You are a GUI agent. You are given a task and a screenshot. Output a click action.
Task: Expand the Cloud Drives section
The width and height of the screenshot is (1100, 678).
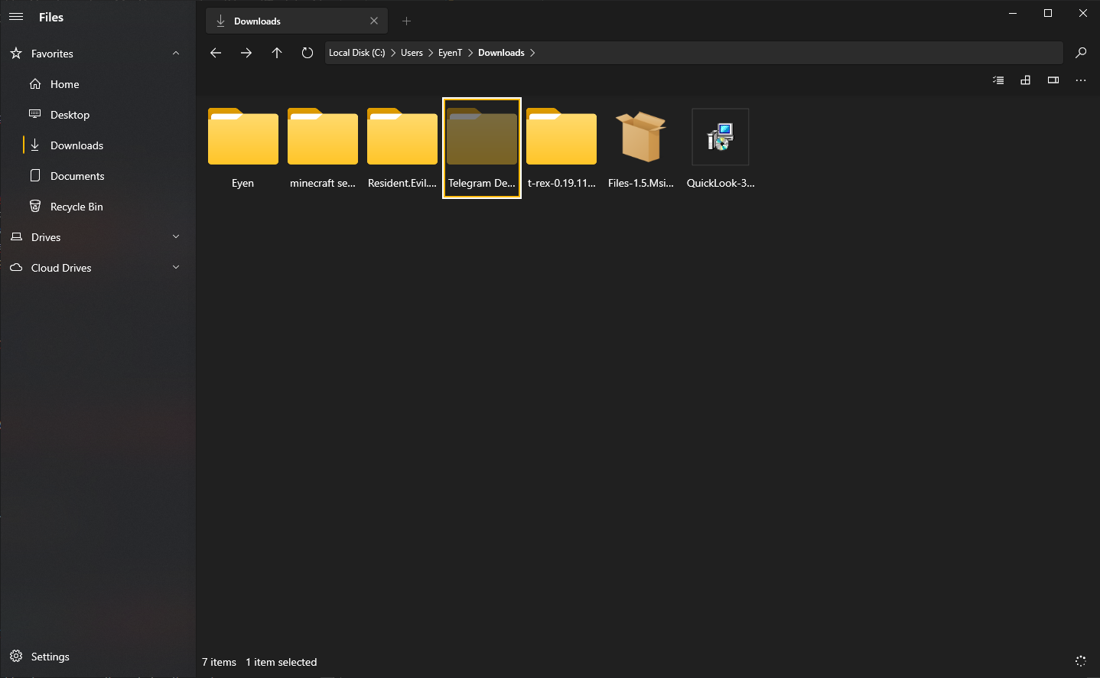[175, 268]
